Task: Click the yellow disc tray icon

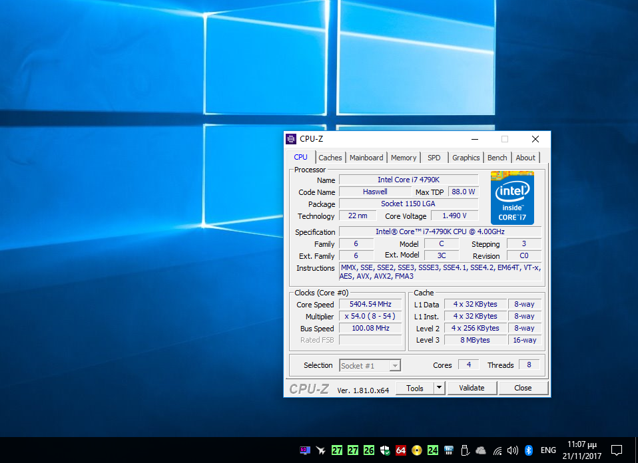Action: tap(417, 450)
